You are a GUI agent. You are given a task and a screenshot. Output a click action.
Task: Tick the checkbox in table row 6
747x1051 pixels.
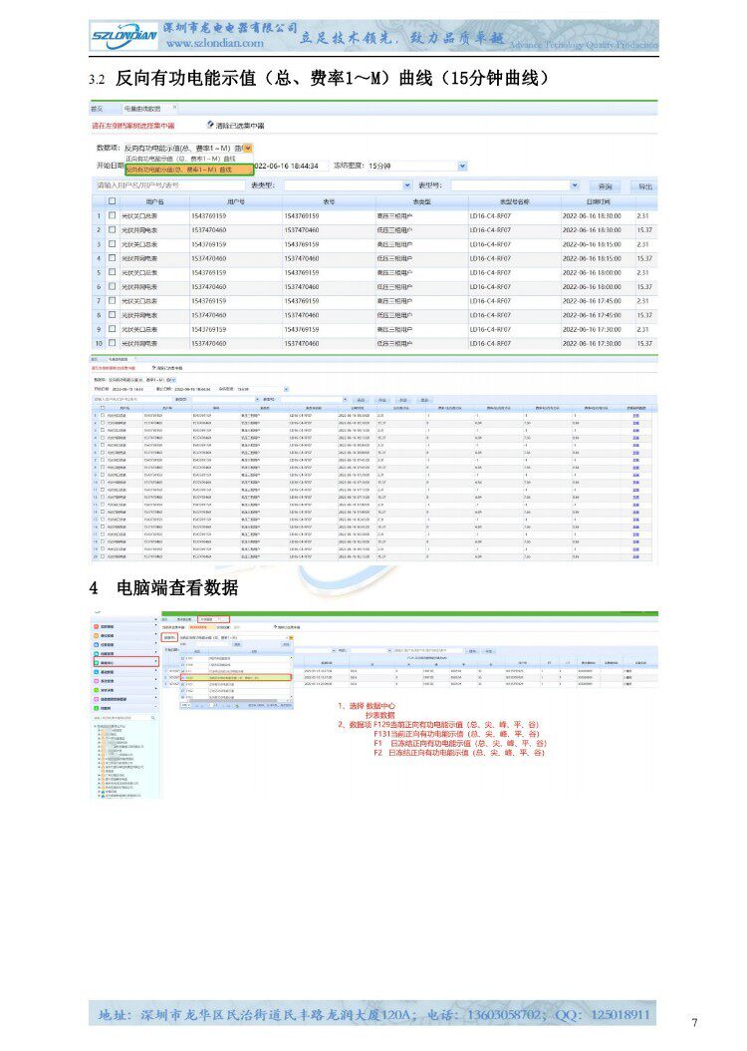[112, 286]
